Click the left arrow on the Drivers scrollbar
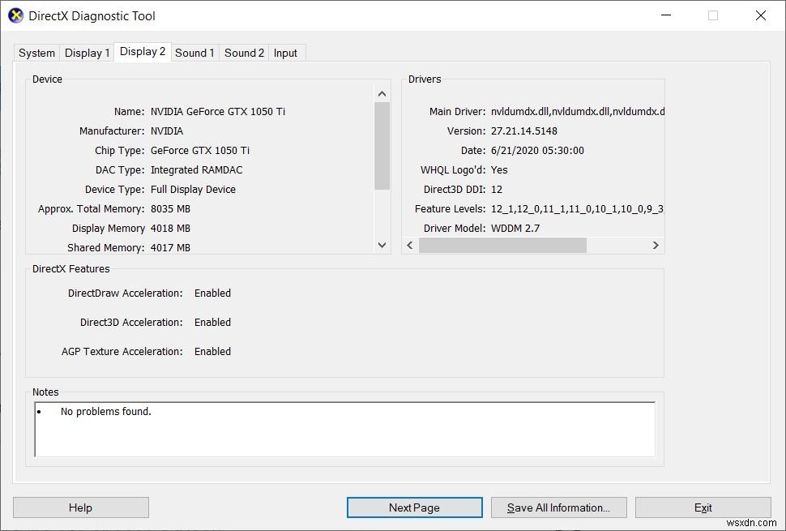786x531 pixels. [409, 245]
